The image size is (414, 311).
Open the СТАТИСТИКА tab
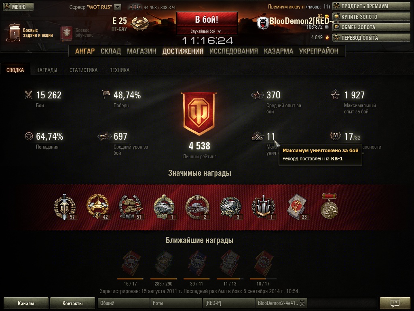(83, 70)
